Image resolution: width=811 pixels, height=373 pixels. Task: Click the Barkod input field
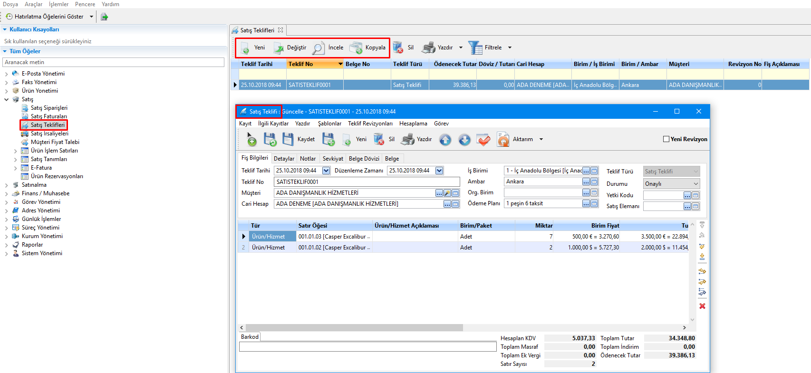(x=367, y=347)
